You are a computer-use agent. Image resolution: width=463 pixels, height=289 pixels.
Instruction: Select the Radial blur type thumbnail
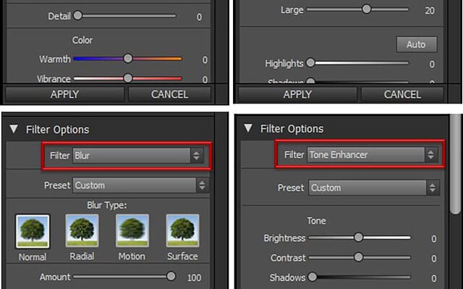[82, 231]
